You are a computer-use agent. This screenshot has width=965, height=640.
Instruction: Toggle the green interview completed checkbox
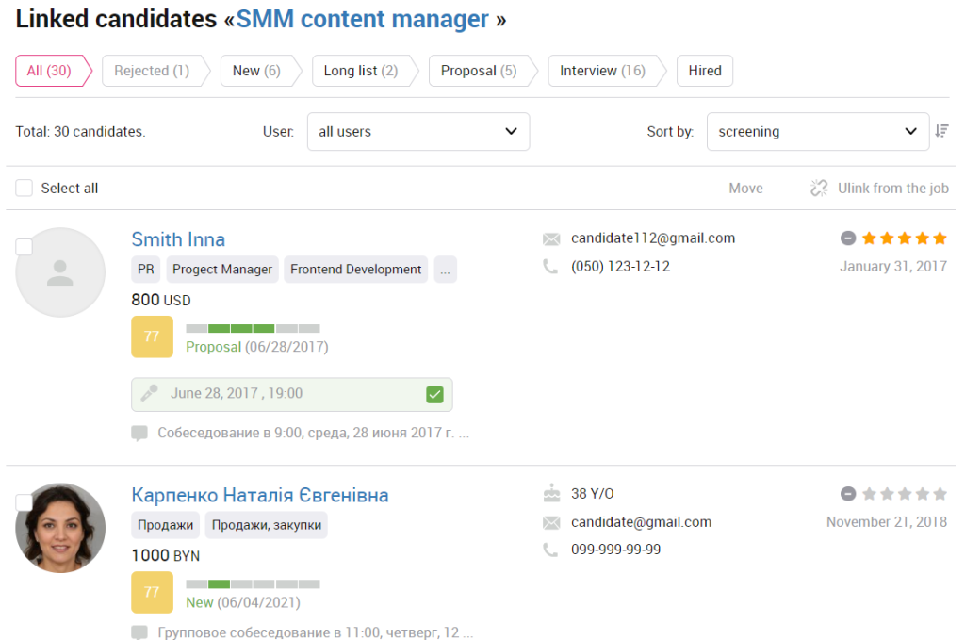434,394
